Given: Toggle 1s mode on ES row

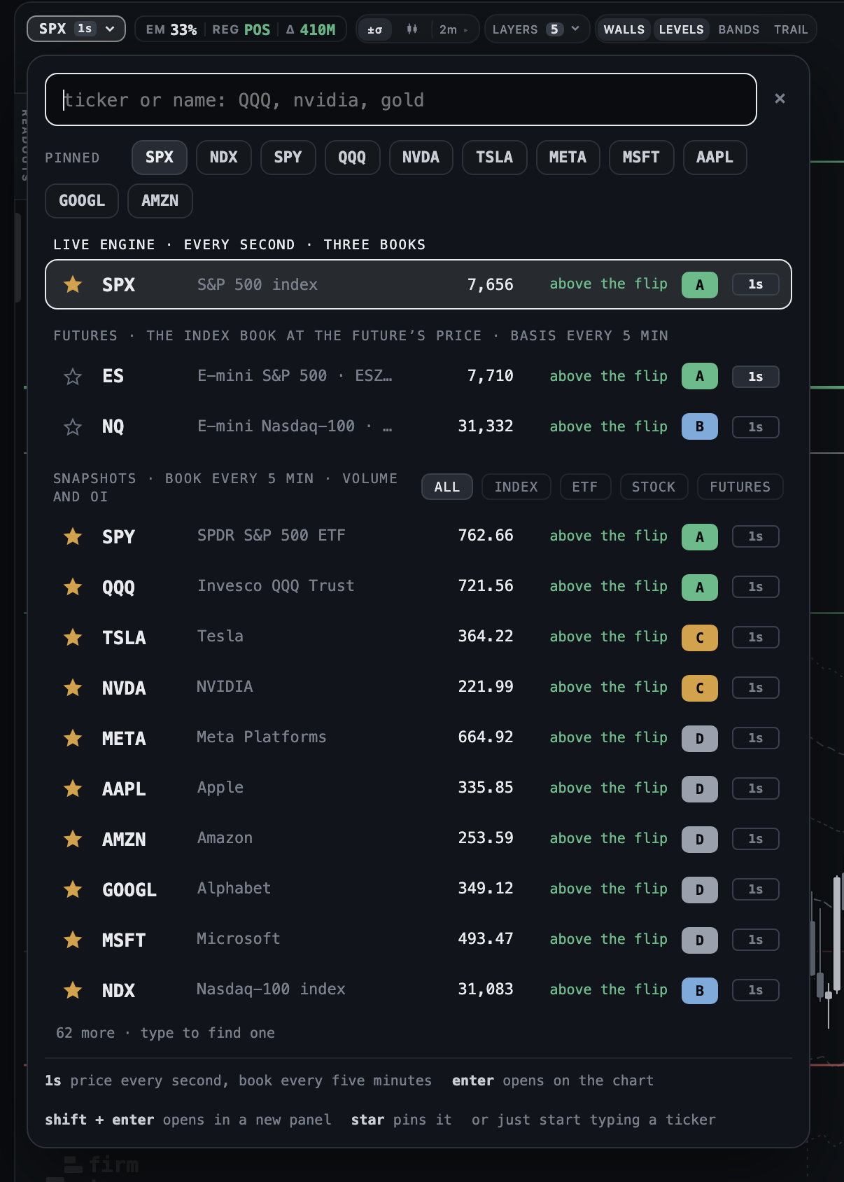Looking at the screenshot, I should [x=756, y=377].
